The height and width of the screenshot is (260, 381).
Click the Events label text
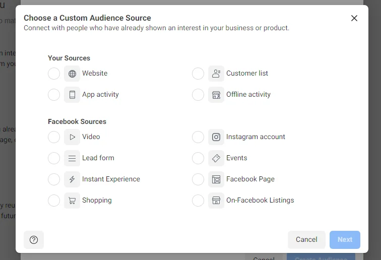click(237, 158)
